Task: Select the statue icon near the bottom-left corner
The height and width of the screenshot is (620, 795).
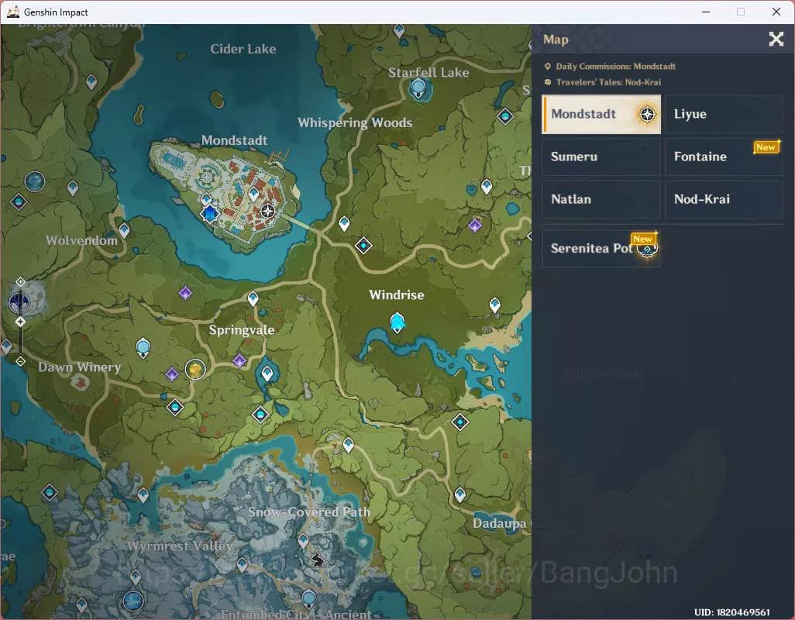Action: 133,601
